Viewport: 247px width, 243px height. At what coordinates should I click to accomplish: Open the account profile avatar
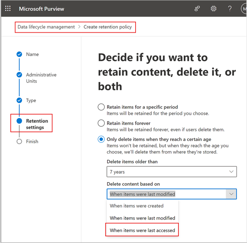(244, 9)
